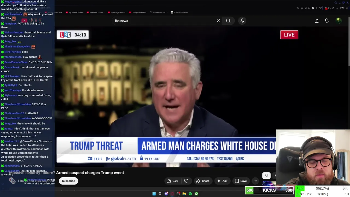This screenshot has height=197, width=350.
Task: Start voice search with the microphone icon
Action: [x=242, y=21]
